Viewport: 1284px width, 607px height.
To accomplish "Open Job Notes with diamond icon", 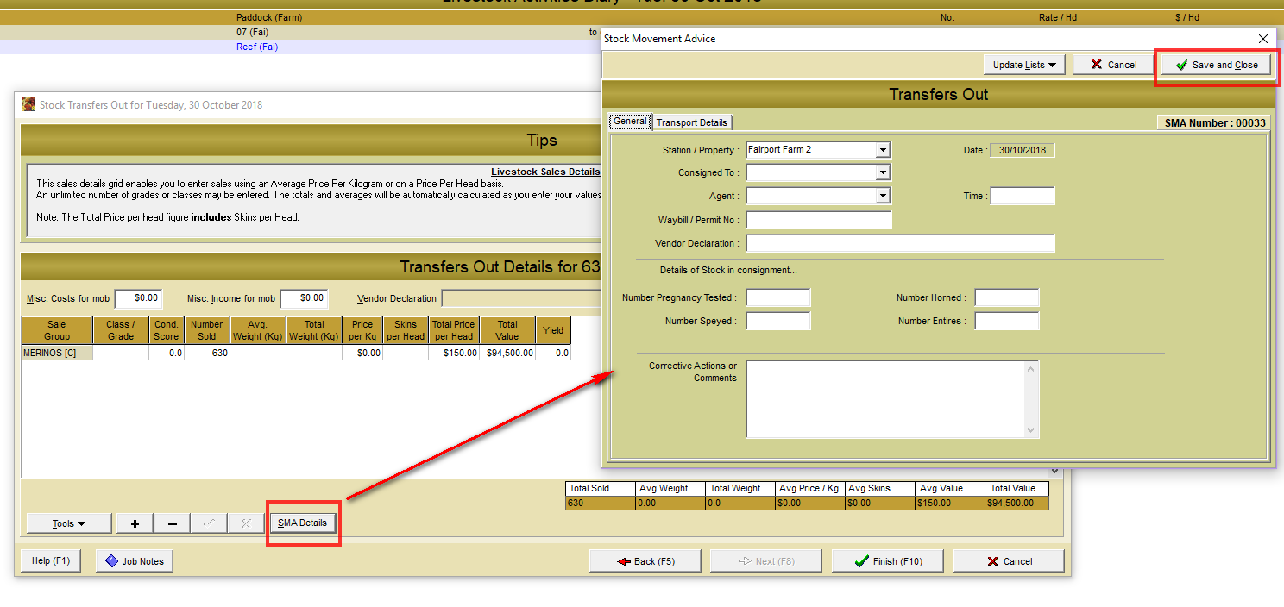I will [x=134, y=561].
